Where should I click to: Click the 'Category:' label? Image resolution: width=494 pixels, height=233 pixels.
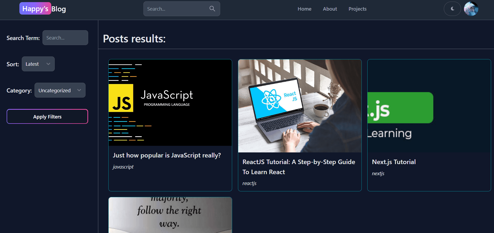click(x=19, y=90)
